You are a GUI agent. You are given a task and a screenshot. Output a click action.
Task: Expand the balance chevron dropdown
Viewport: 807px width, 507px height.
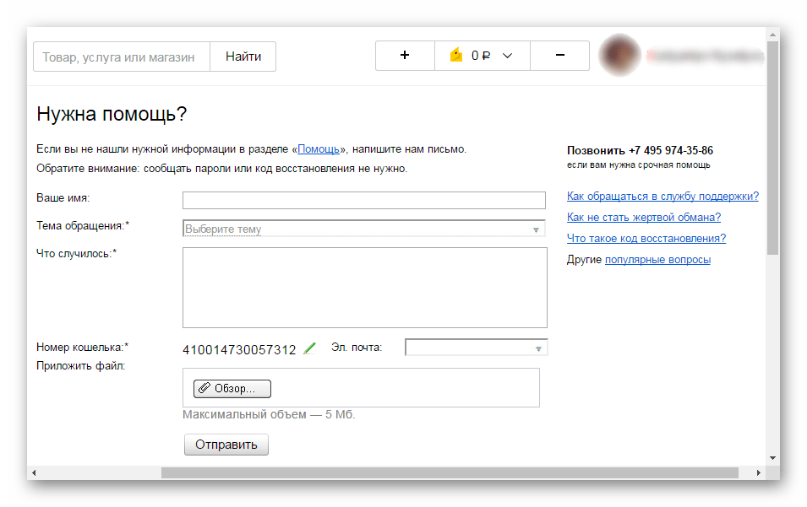click(x=508, y=56)
